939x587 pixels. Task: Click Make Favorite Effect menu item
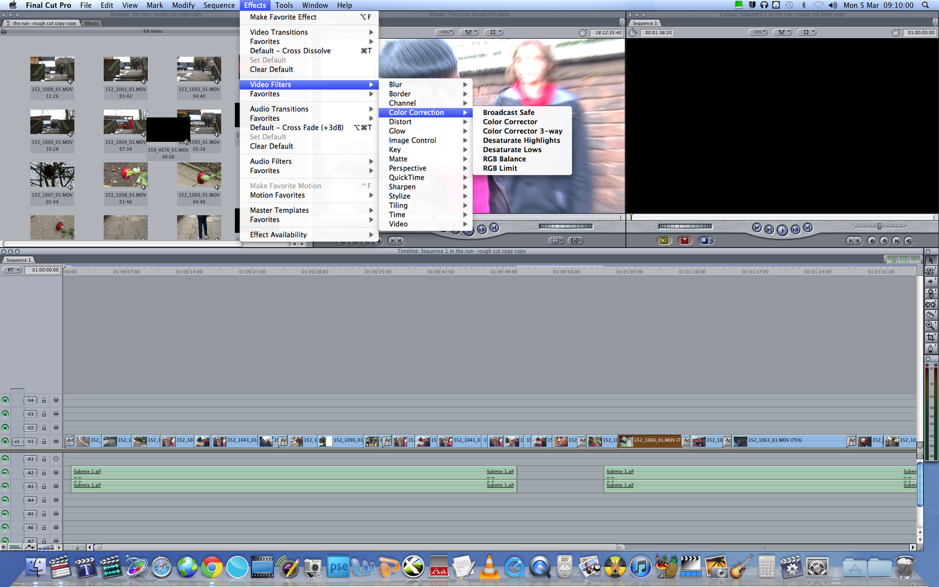(309, 17)
